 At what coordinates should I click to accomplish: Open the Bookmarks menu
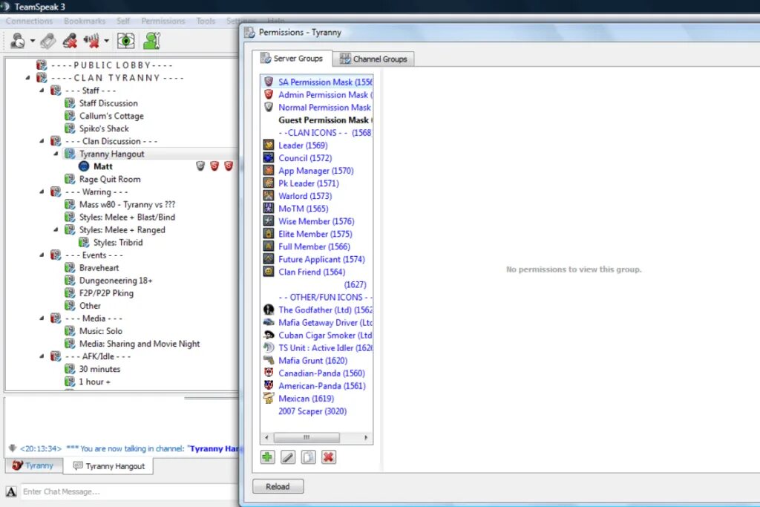pyautogui.click(x=85, y=21)
